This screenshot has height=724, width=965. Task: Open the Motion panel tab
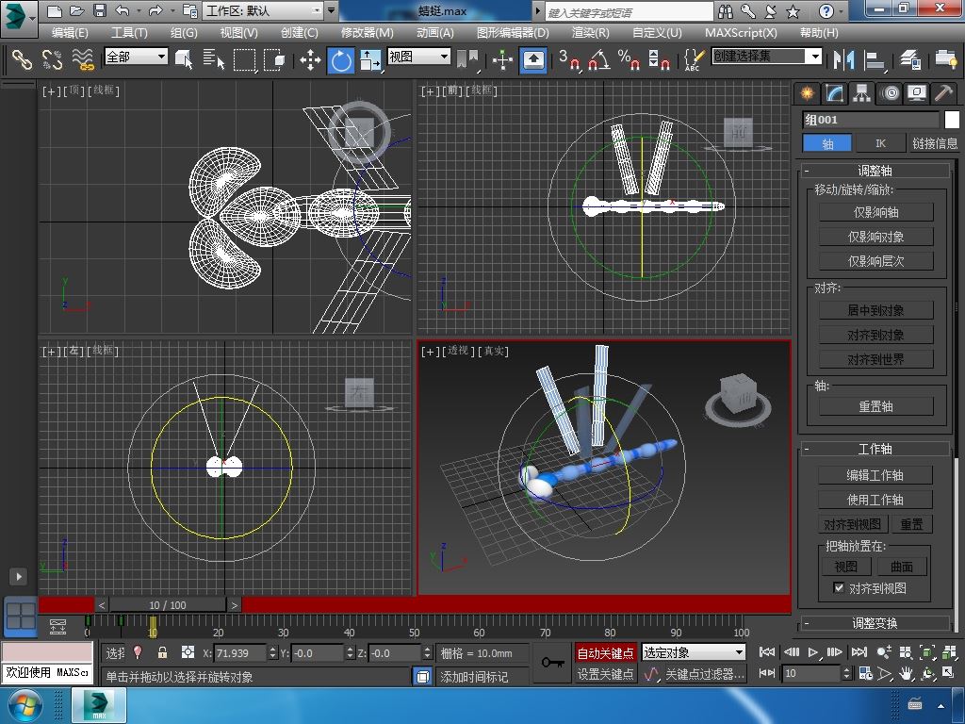(x=889, y=92)
